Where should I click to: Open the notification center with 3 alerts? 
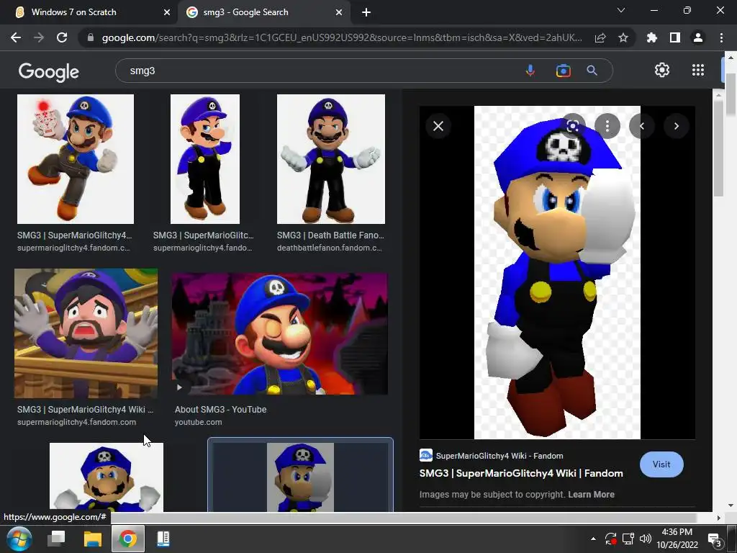[x=715, y=540]
